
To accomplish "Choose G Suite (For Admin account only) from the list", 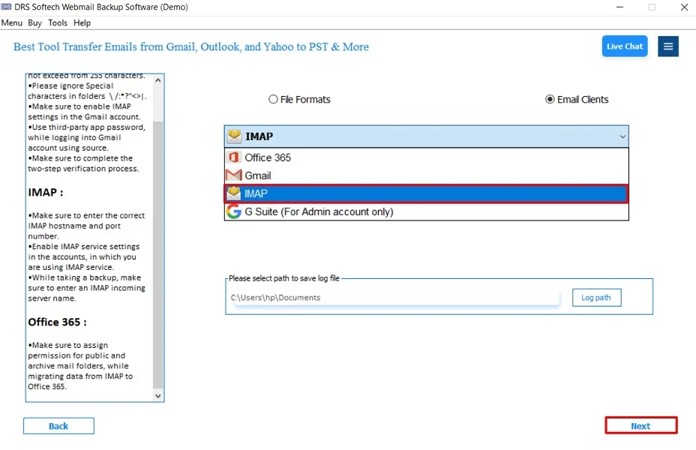I will coord(319,211).
